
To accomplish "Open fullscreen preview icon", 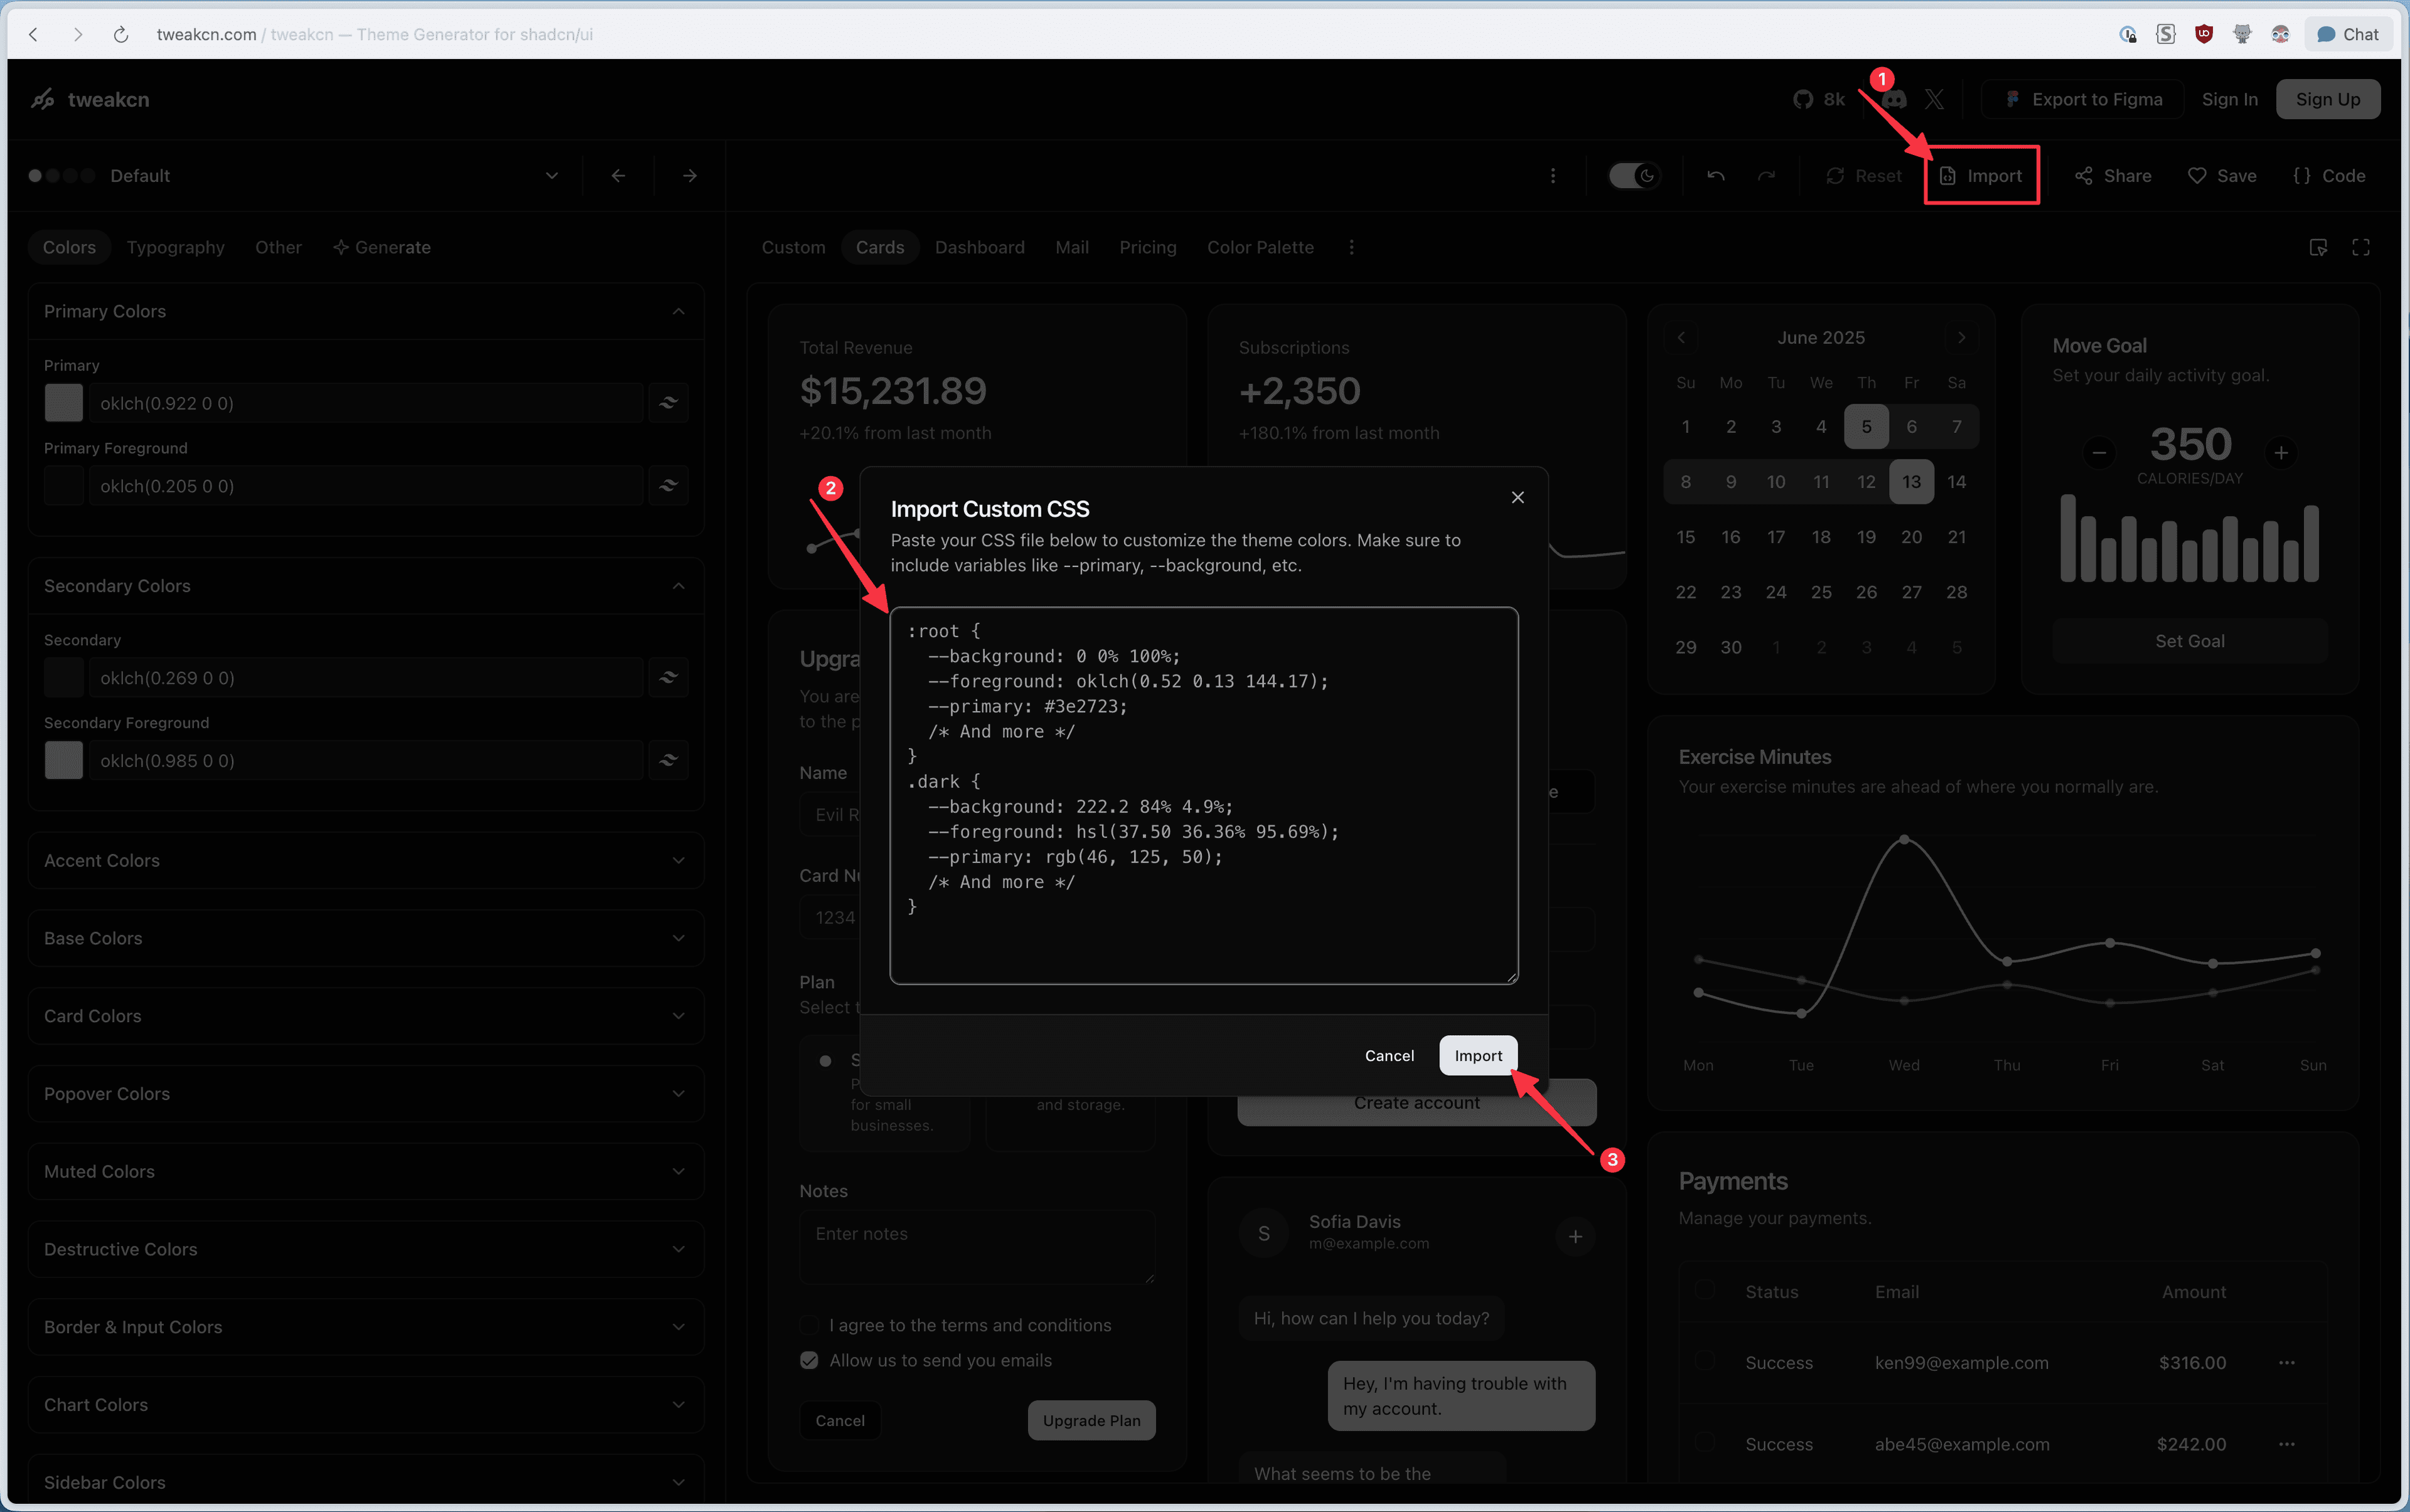I will [x=2360, y=247].
